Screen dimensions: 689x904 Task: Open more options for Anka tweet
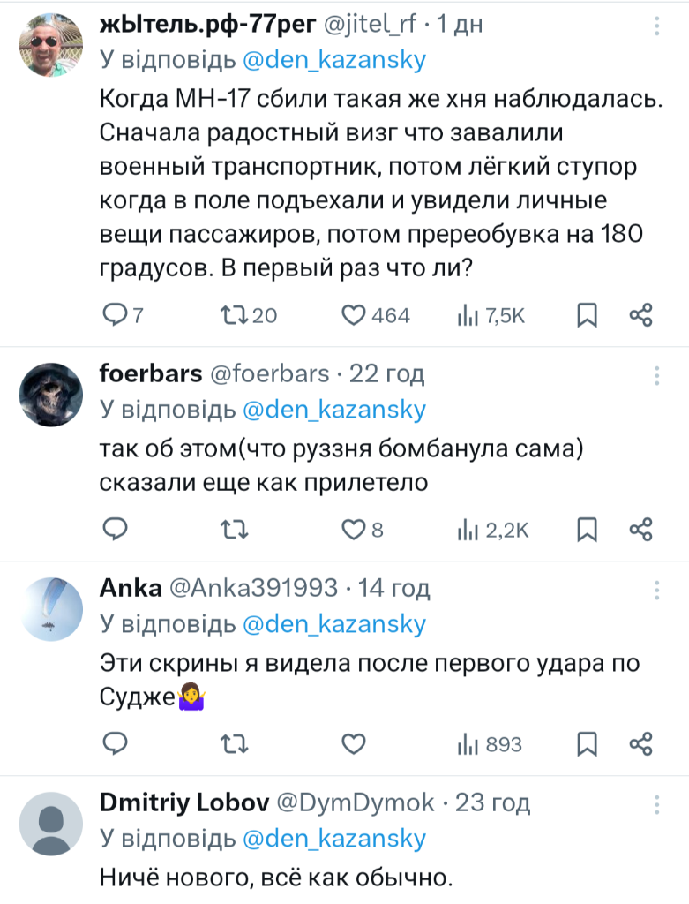pos(656,588)
